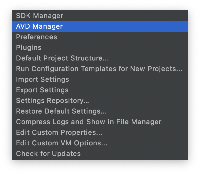Screen dimensions: 200x174
Task: Choose the Plugins menu entry
Action: click(100, 48)
